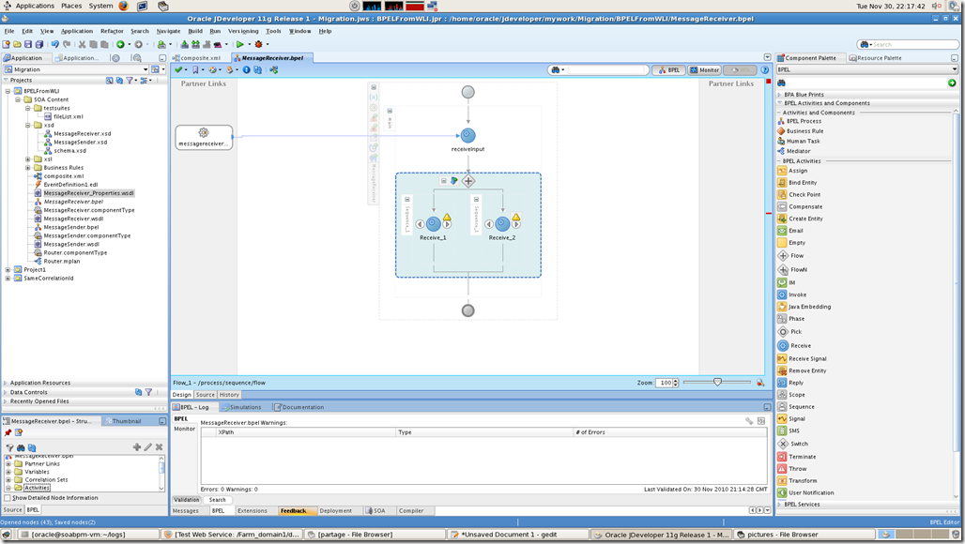
Task: Open the Refactor menu
Action: tap(112, 31)
